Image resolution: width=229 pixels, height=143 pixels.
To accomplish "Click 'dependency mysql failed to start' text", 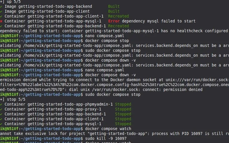I will pyautogui.click(x=159, y=21).
